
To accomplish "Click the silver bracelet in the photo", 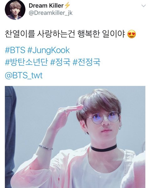I will (x=46, y=147).
